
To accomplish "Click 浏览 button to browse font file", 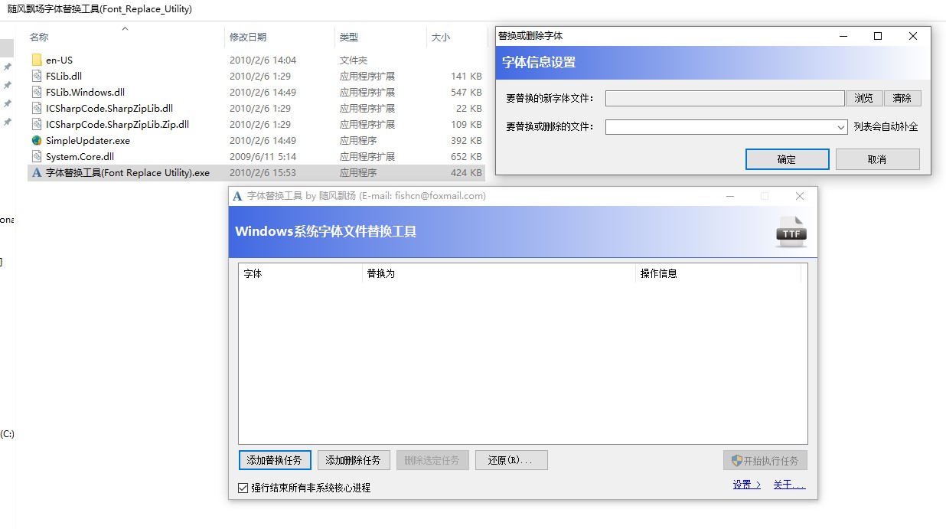I will (864, 98).
